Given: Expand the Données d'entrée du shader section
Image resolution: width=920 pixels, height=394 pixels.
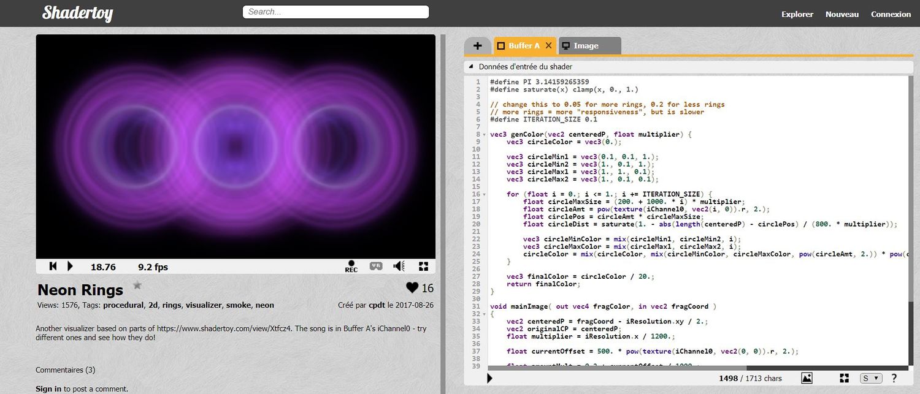Looking at the screenshot, I should pyautogui.click(x=470, y=67).
